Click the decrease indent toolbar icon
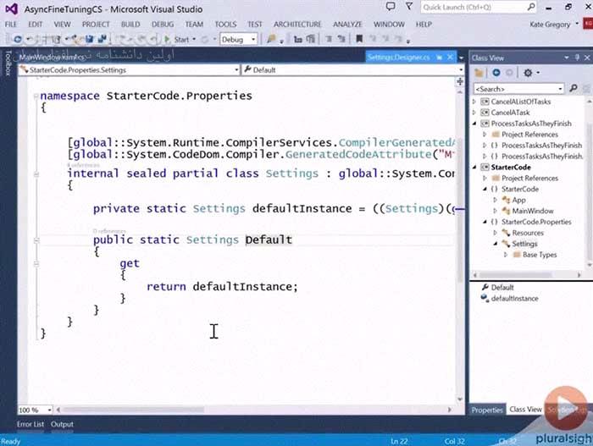This screenshot has width=593, height=446. pyautogui.click(x=329, y=39)
